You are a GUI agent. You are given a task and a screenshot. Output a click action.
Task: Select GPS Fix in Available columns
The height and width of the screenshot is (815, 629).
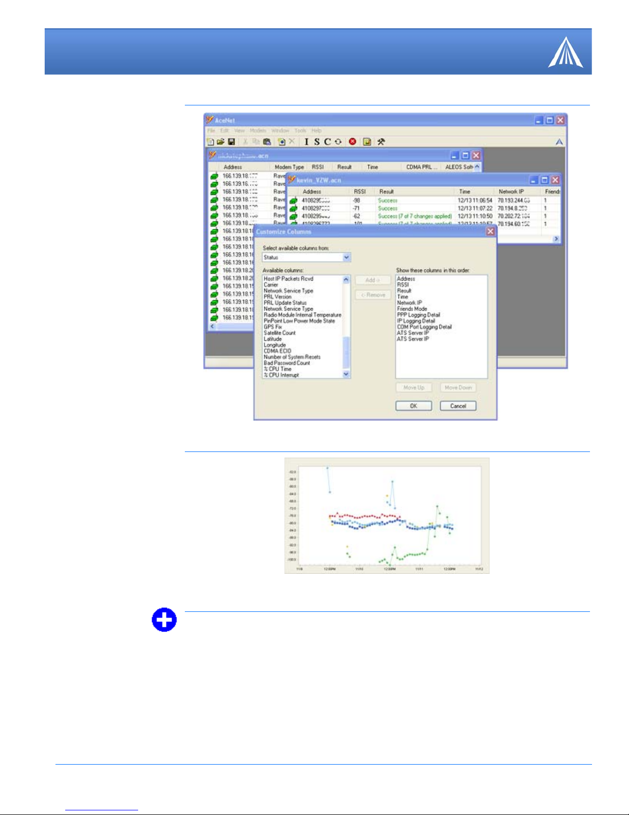pyautogui.click(x=273, y=327)
